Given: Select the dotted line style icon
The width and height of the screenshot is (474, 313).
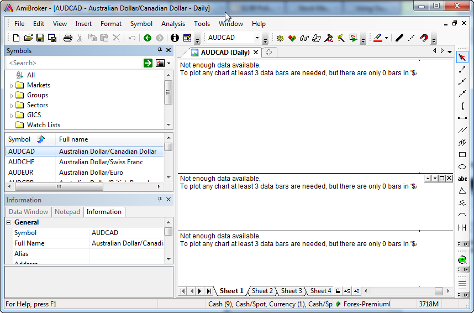Looking at the screenshot, I should click(412, 38).
